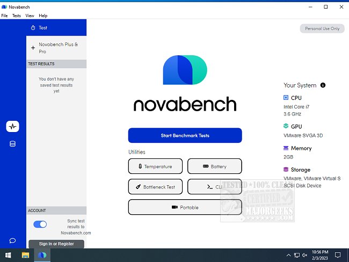This screenshot has height=262, width=349.
Task: Click Sign In or Register
Action: [x=56, y=244]
